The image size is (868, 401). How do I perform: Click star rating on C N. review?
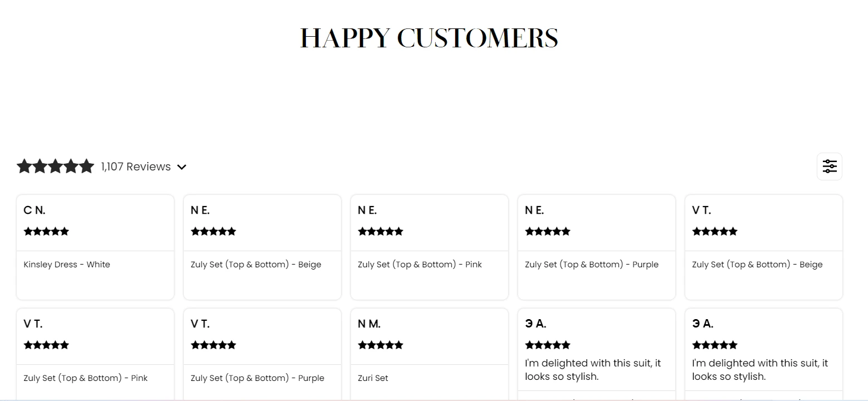(x=46, y=231)
